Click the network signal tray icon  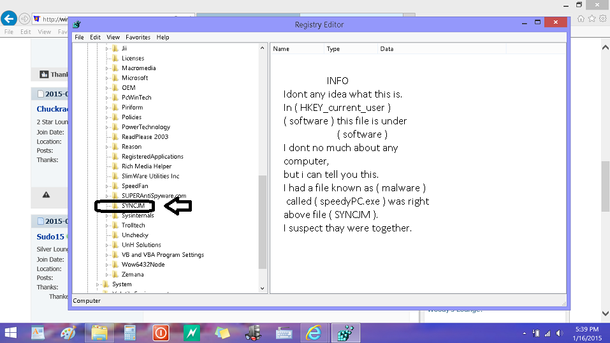tap(548, 333)
